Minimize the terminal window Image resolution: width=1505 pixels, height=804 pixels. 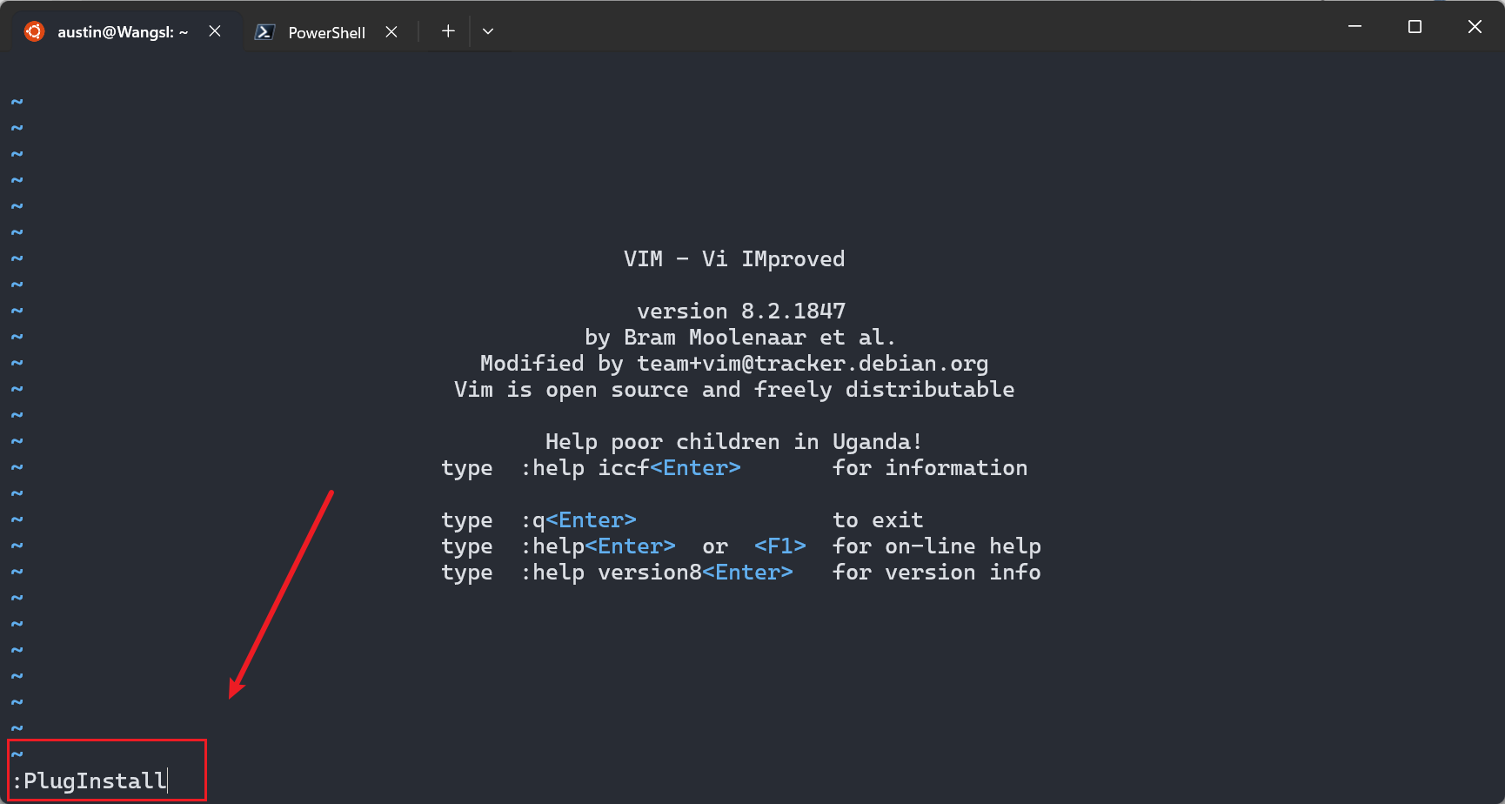coord(1354,27)
